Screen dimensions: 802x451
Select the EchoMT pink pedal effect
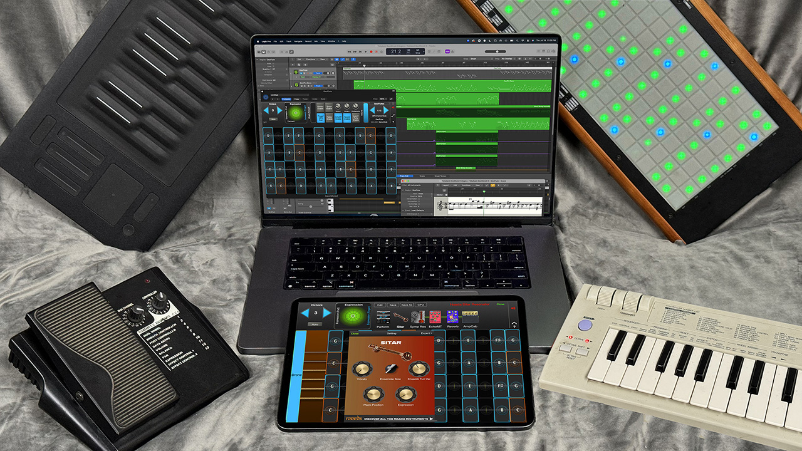(x=434, y=316)
